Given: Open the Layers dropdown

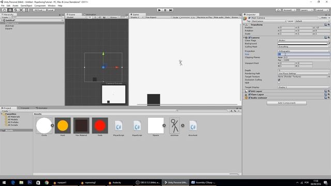Looking at the screenshot, I should [x=306, y=10].
